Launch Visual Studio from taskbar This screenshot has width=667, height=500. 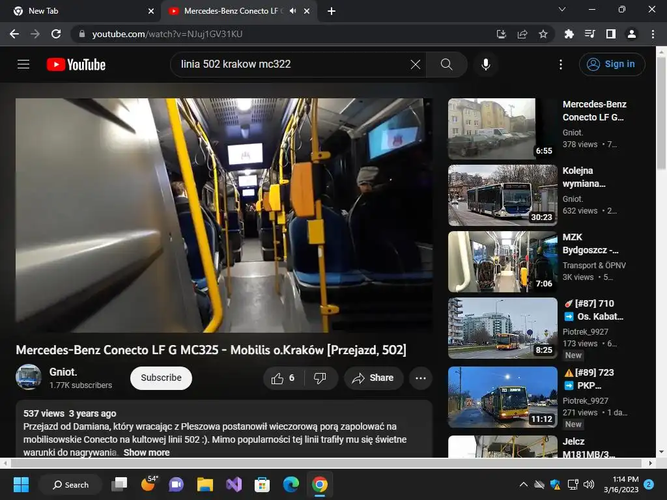tap(234, 484)
